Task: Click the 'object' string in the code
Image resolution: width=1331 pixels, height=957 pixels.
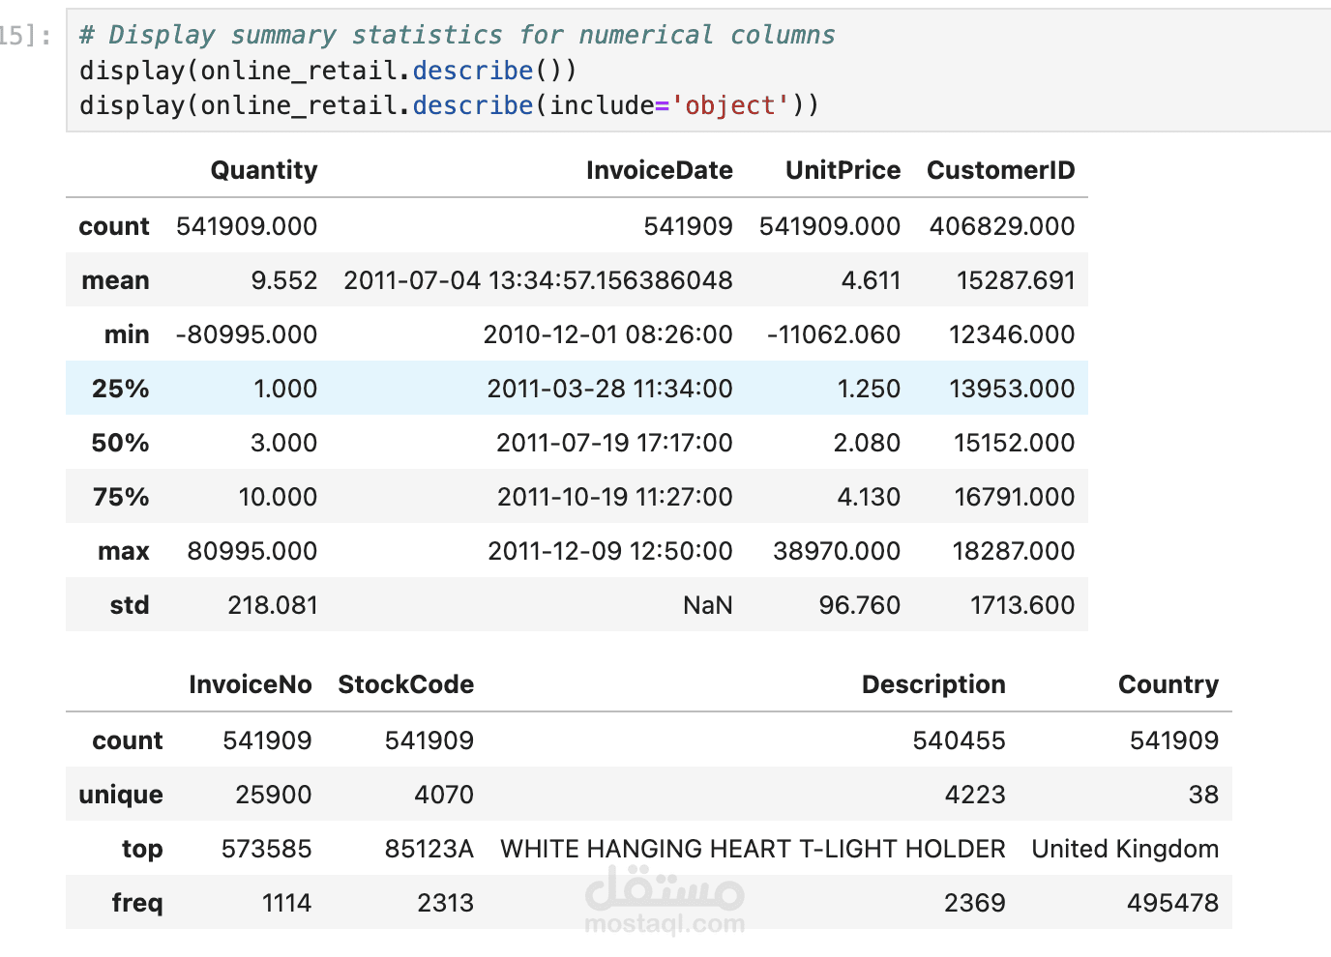Action: tap(730, 105)
